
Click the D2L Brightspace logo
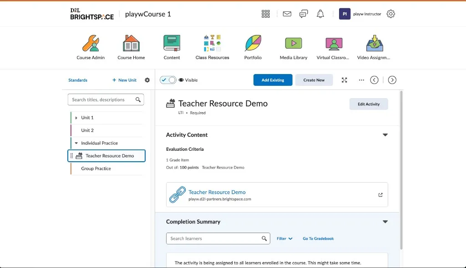92,14
